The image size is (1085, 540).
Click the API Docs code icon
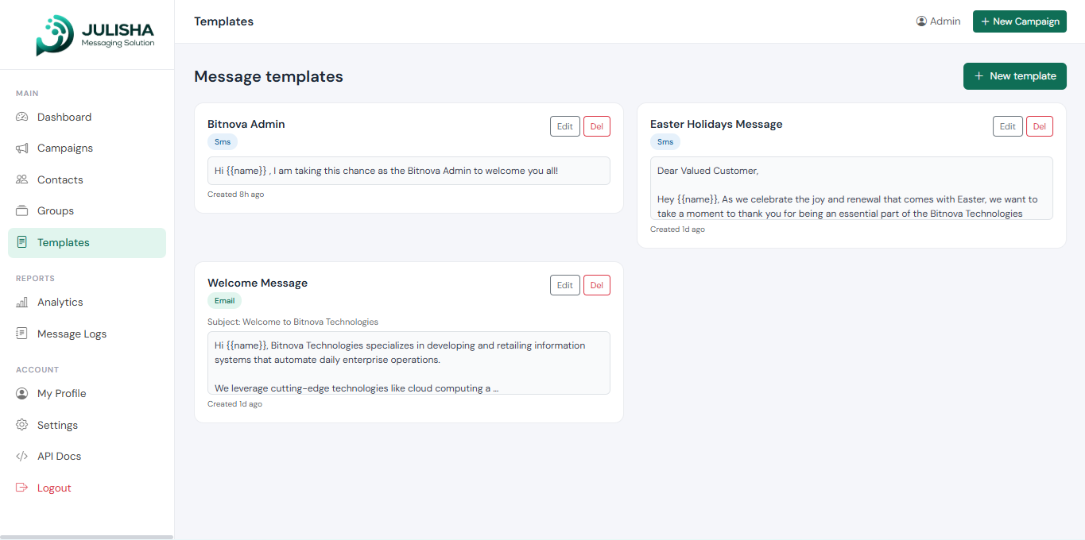point(22,457)
